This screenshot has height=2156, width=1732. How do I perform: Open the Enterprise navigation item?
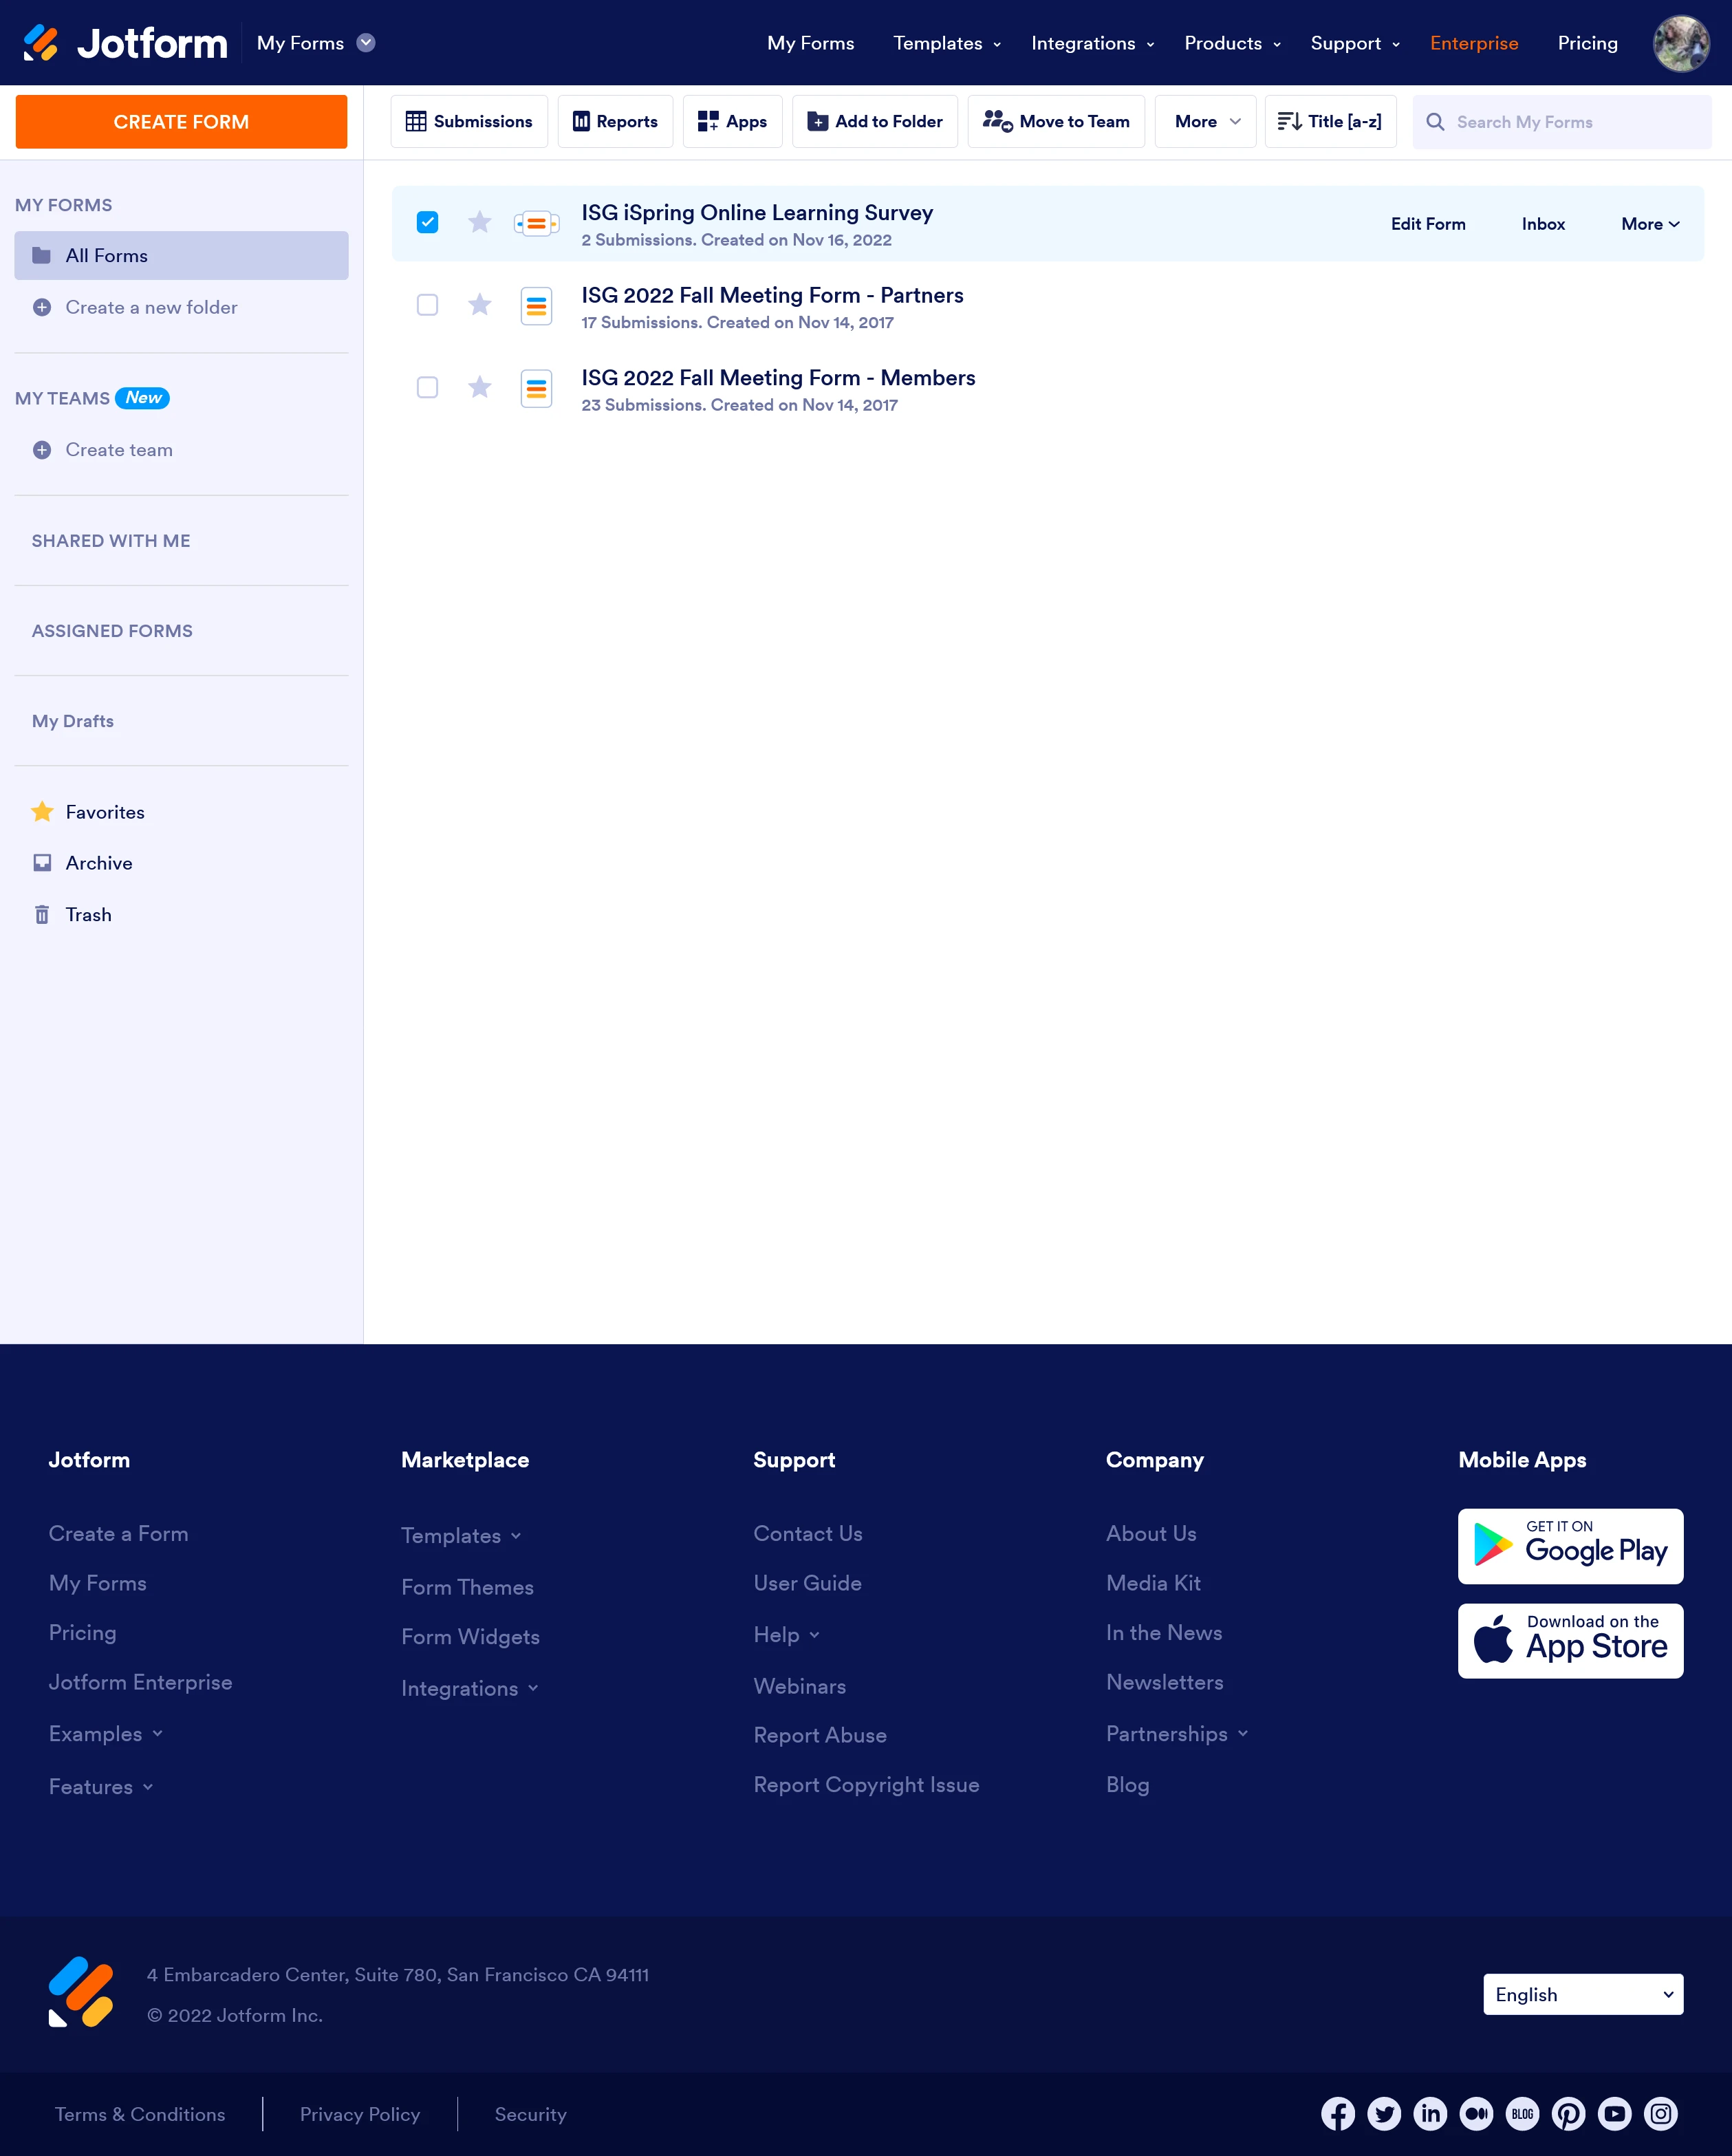click(1473, 43)
